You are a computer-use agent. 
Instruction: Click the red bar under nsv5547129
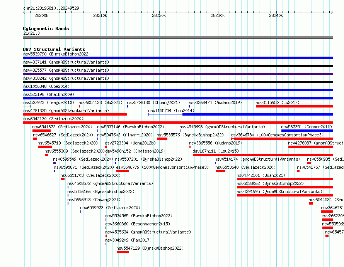[123, 252]
